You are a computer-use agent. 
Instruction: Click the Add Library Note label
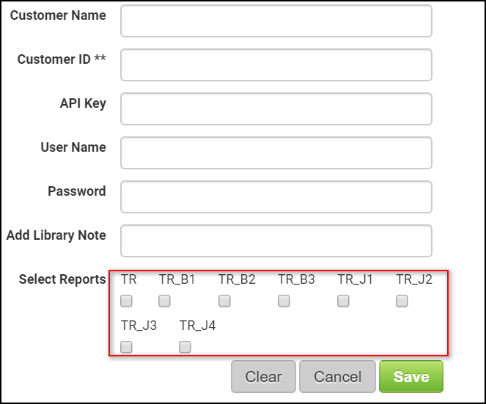pyautogui.click(x=56, y=235)
